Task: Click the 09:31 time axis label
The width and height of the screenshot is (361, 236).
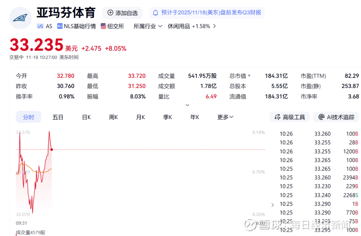Action: point(21,223)
